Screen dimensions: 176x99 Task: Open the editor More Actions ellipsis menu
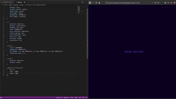(86, 2)
